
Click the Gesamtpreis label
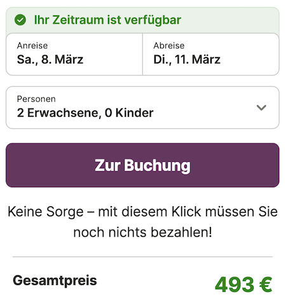pyautogui.click(x=55, y=280)
